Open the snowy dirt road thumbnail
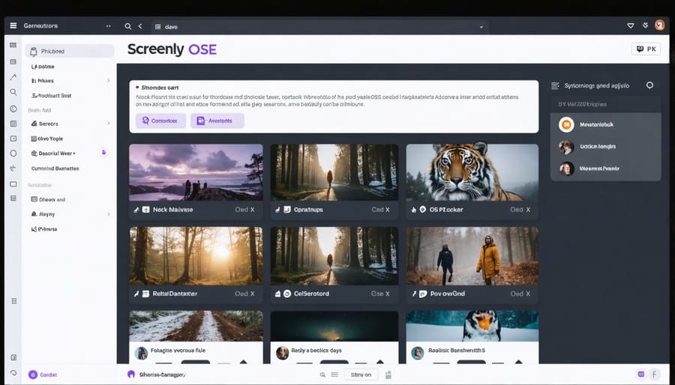The width and height of the screenshot is (675, 385). pos(196,326)
